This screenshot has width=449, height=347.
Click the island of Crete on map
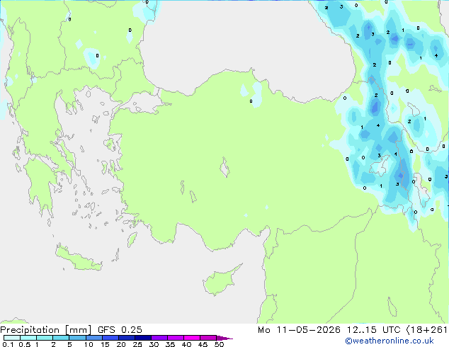(x=78, y=259)
